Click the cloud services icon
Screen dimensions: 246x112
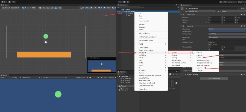9,2
